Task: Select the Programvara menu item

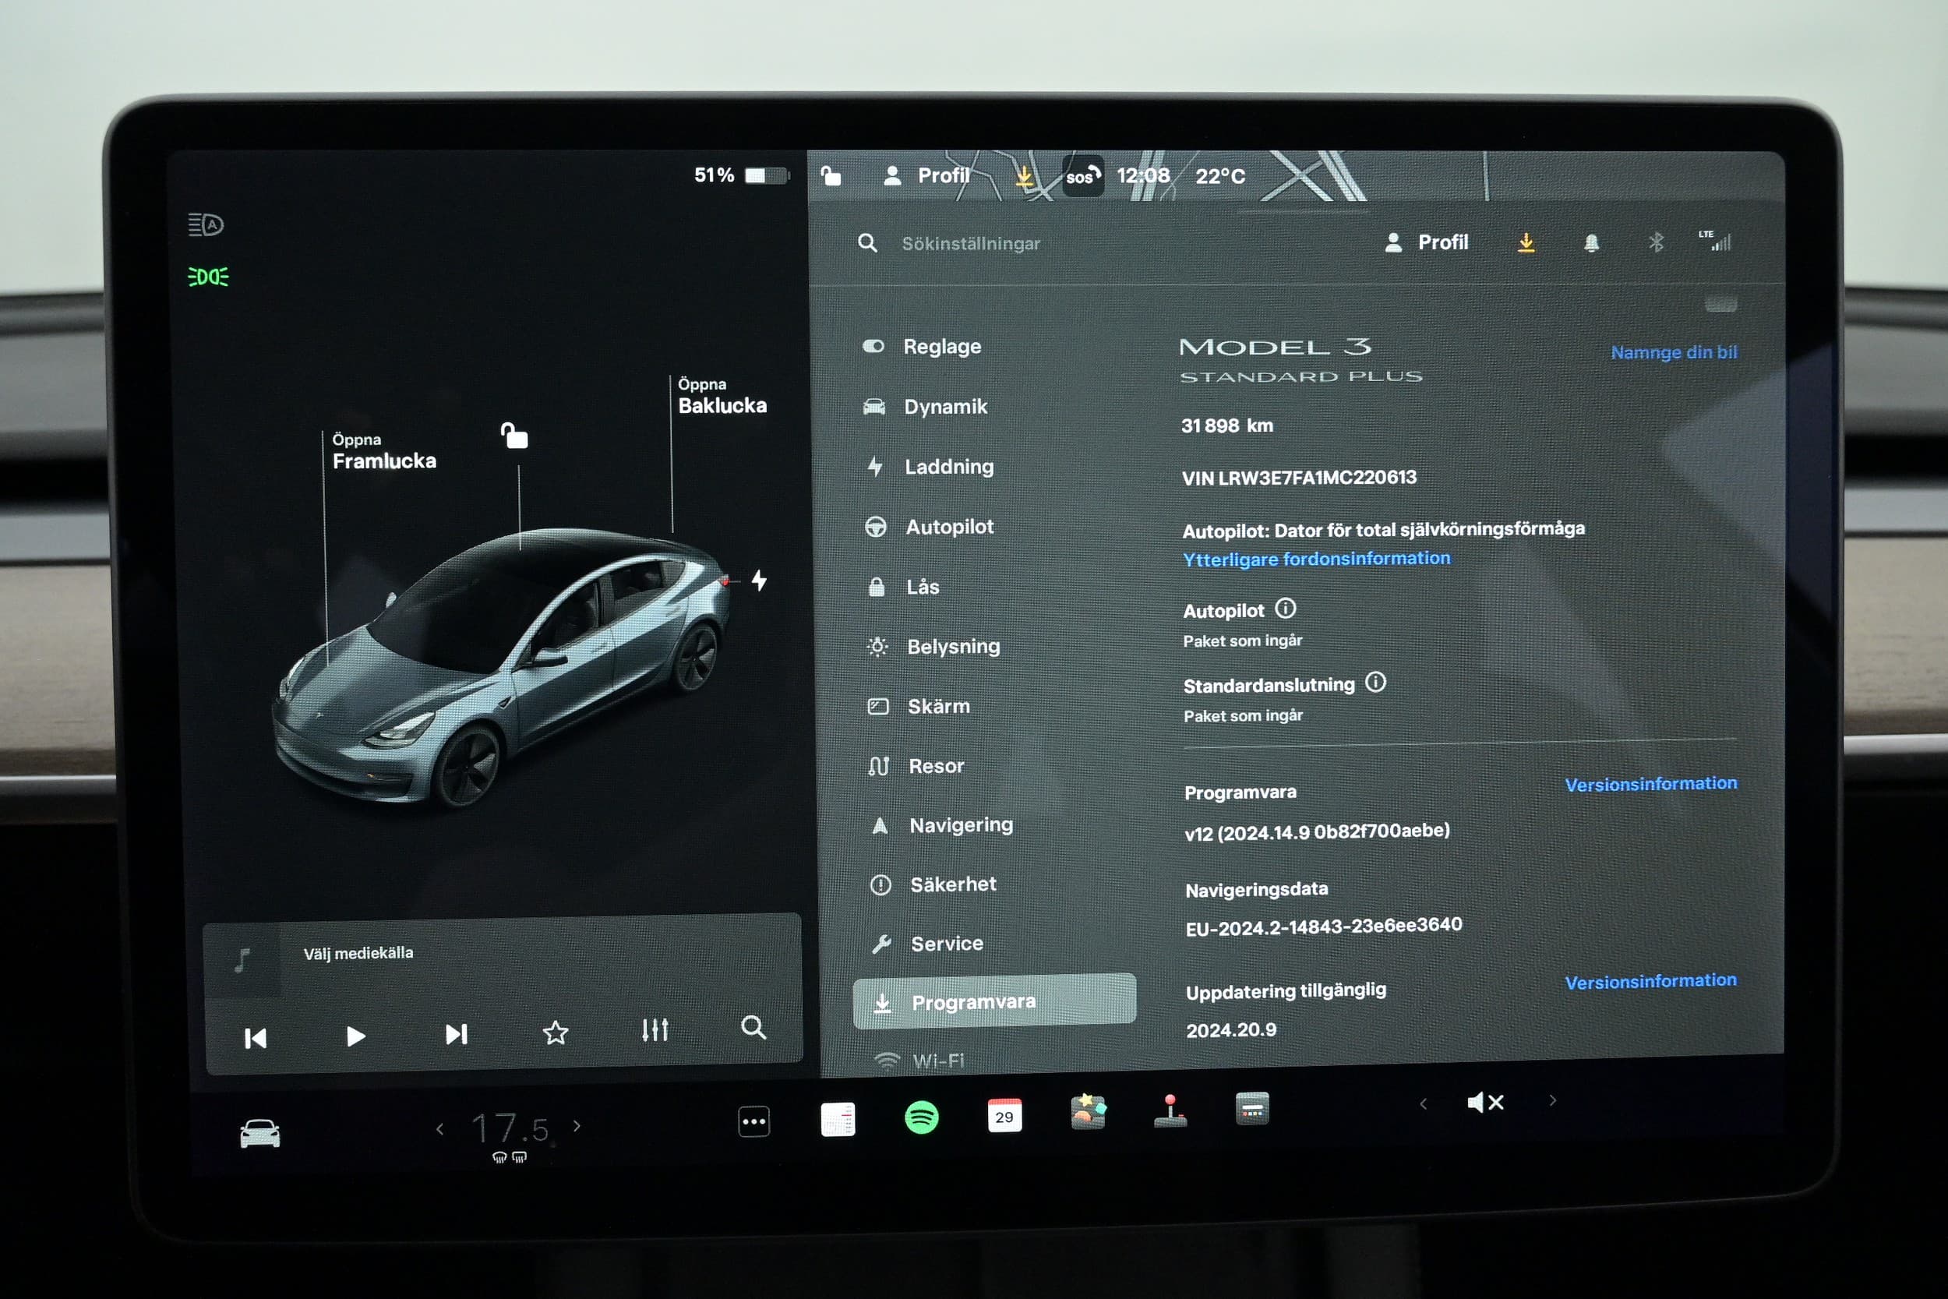Action: point(994,1001)
